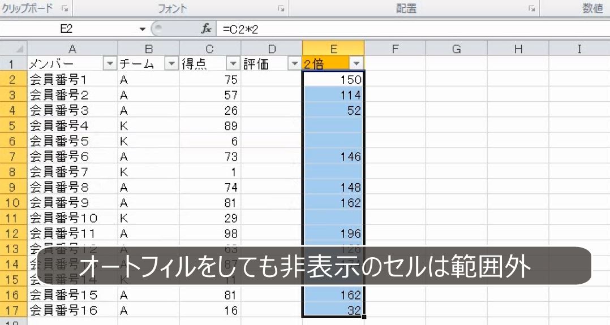Click score cell with value 75
Image resolution: width=610 pixels, height=325 pixels.
point(210,79)
